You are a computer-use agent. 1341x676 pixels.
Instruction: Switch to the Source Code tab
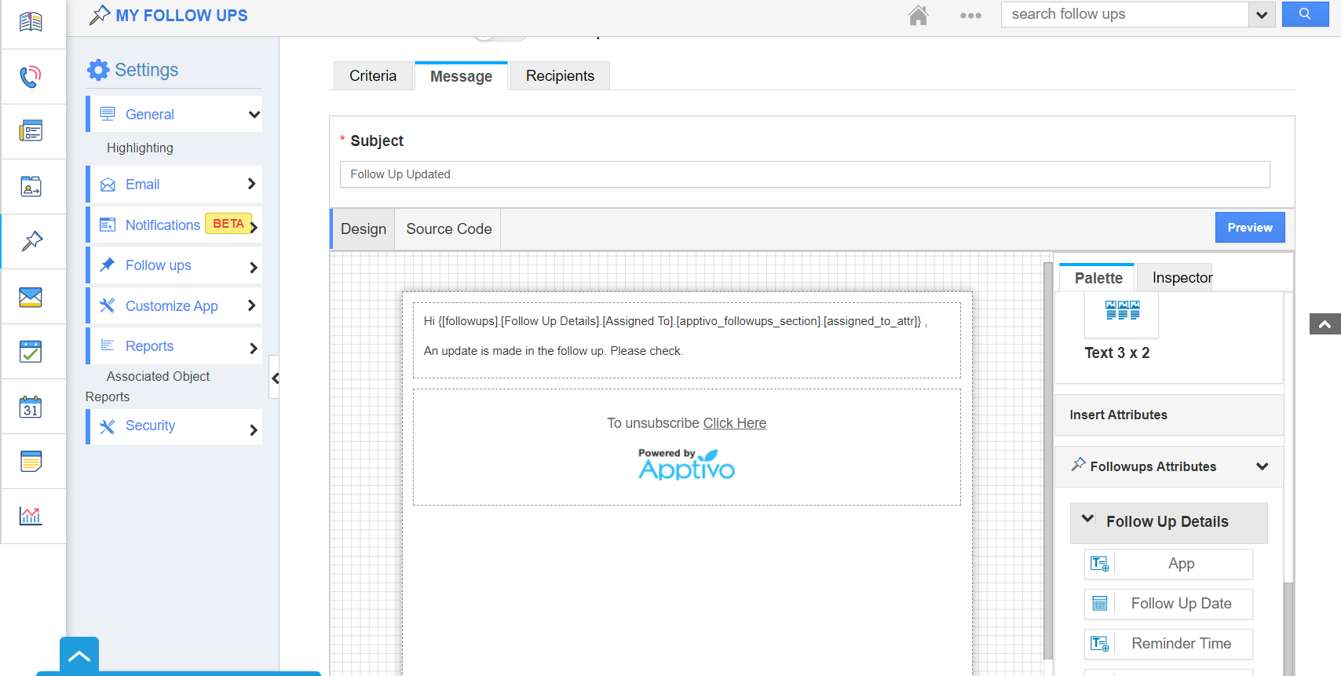coord(448,229)
